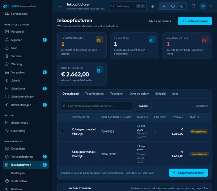Click Boekingen list icon
The image size is (217, 191).
tap(7, 173)
